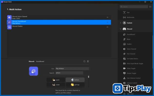This screenshot has height=96, width=154.
Task: Collapse the Discord category
Action: 121,29
